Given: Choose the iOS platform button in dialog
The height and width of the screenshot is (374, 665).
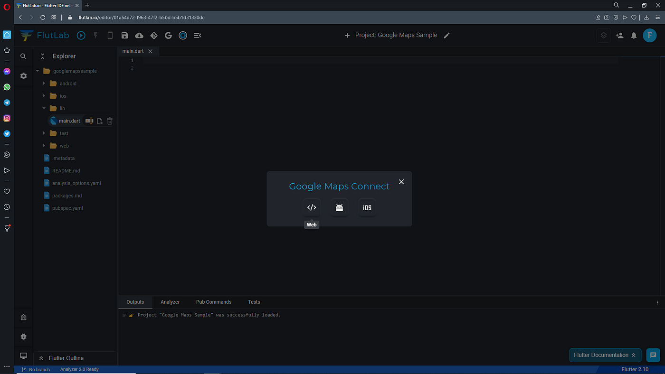Looking at the screenshot, I should tap(367, 207).
